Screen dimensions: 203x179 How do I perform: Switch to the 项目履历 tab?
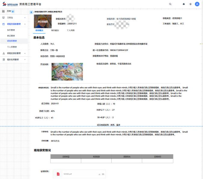[55, 30]
